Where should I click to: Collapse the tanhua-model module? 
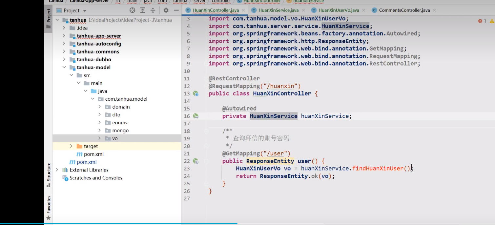(x=64, y=67)
